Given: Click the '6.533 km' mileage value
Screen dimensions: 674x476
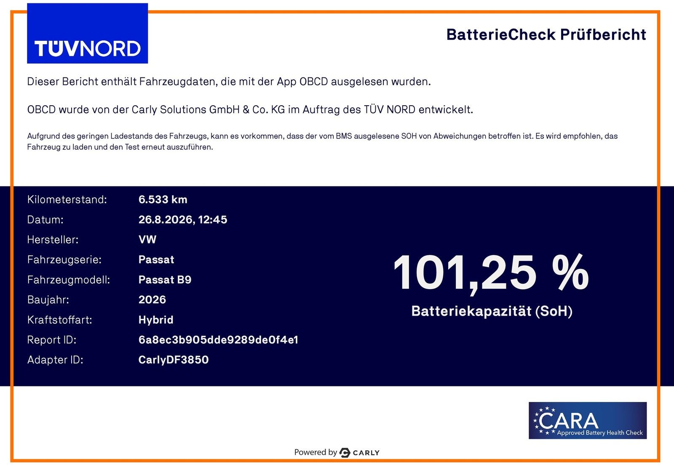Looking at the screenshot, I should [x=163, y=199].
